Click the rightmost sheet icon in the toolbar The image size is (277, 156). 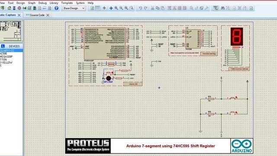(251, 8)
